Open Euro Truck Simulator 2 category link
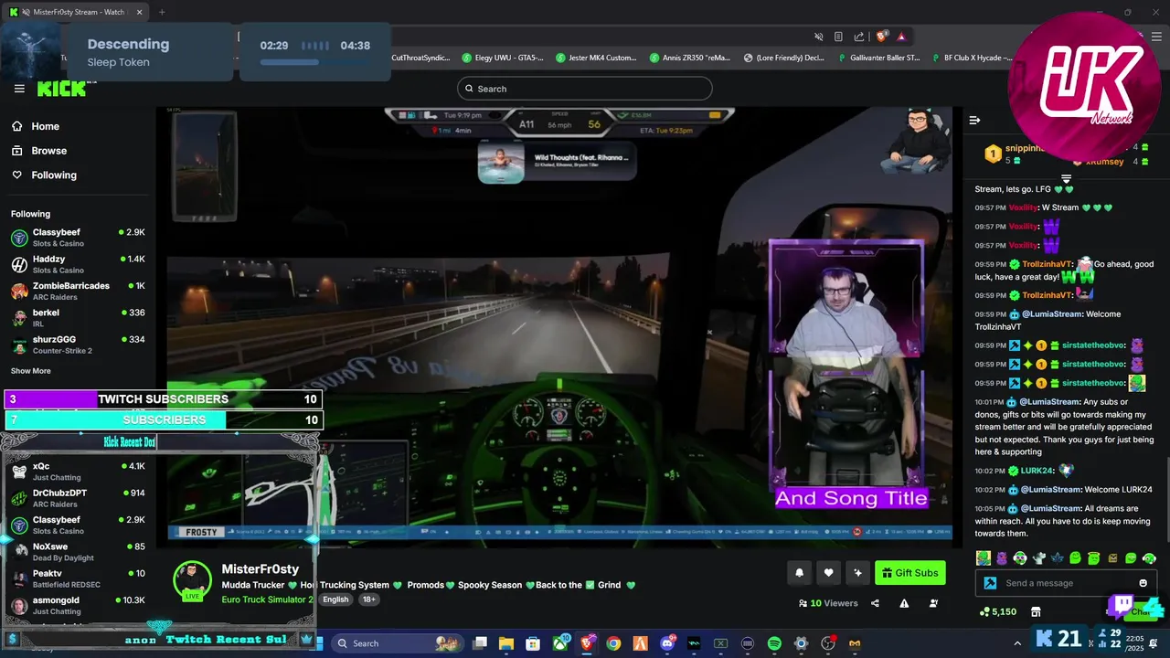The image size is (1170, 658). point(267,600)
